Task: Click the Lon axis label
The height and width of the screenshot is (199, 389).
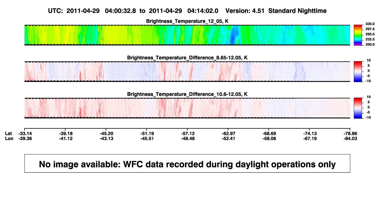Action: [x=9, y=138]
